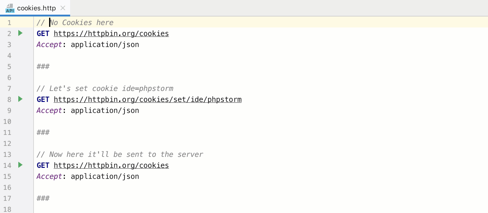This screenshot has width=488, height=213.
Task: Run the request on line 2
Action: point(20,33)
